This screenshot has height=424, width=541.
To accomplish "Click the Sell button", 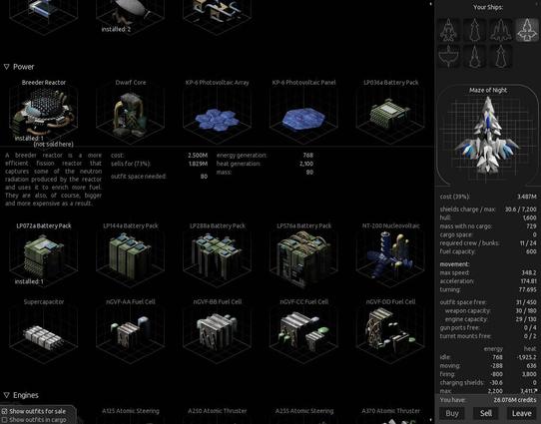I will 486,413.
